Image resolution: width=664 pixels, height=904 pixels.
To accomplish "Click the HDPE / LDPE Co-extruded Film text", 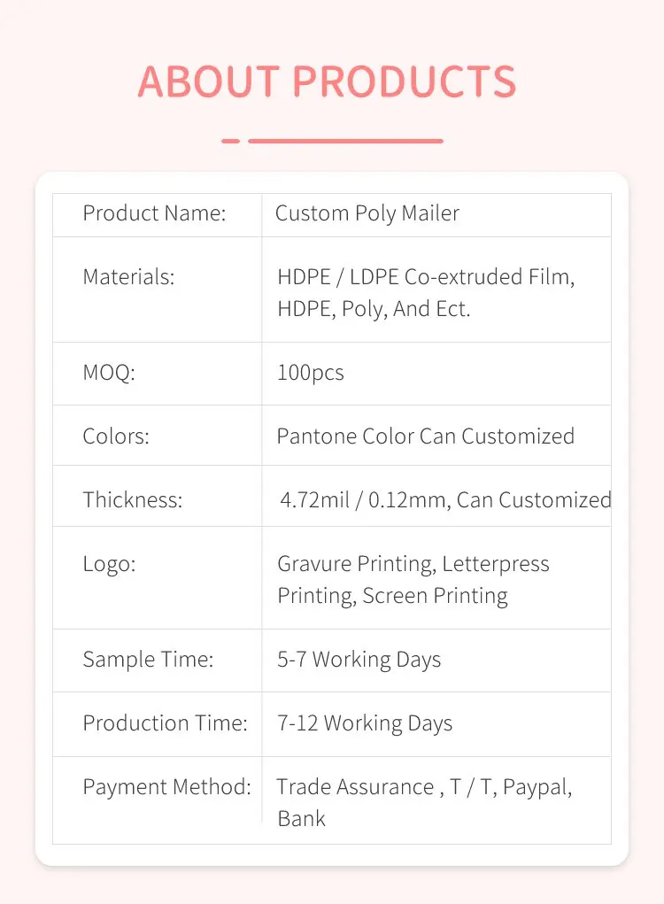I will pos(426,277).
